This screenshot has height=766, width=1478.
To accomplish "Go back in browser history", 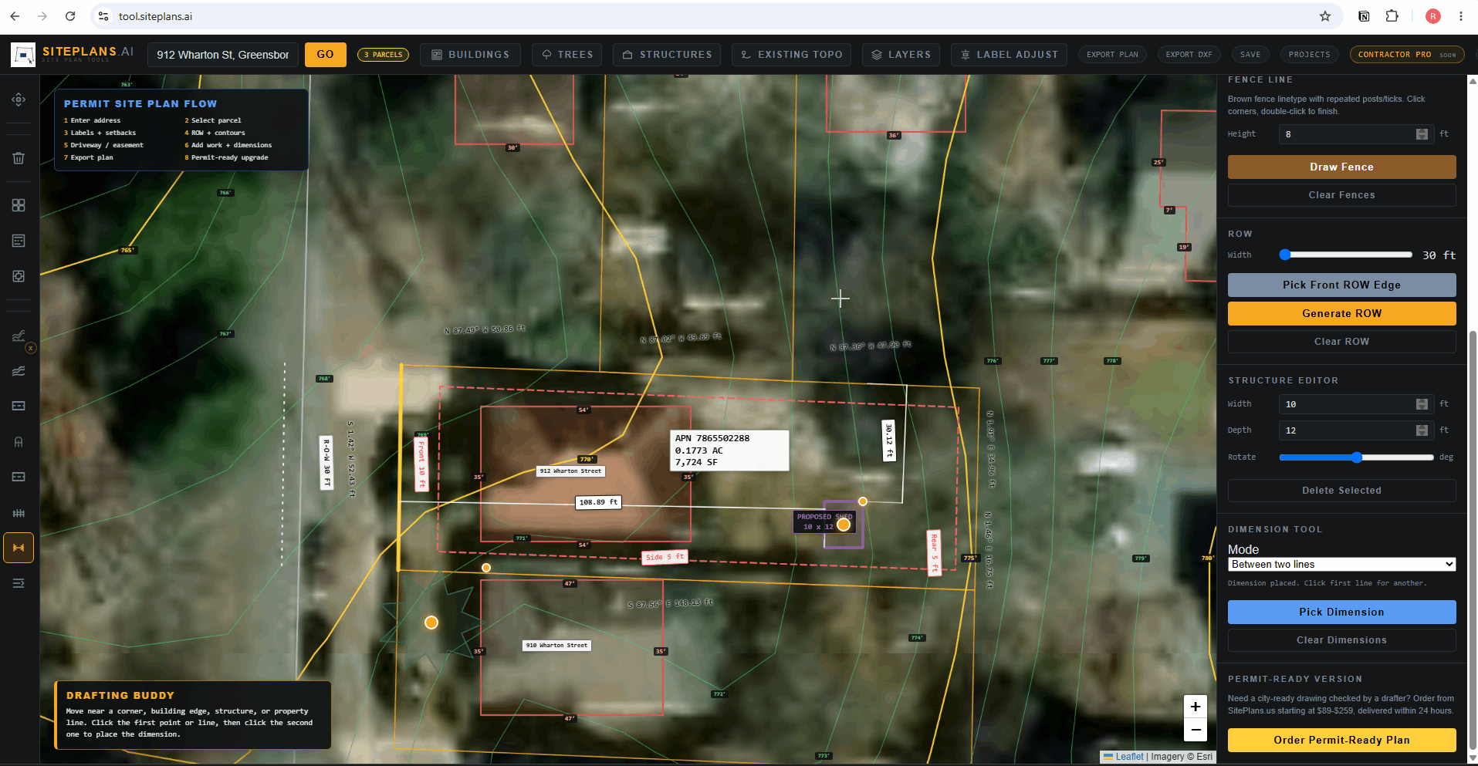I will point(15,16).
